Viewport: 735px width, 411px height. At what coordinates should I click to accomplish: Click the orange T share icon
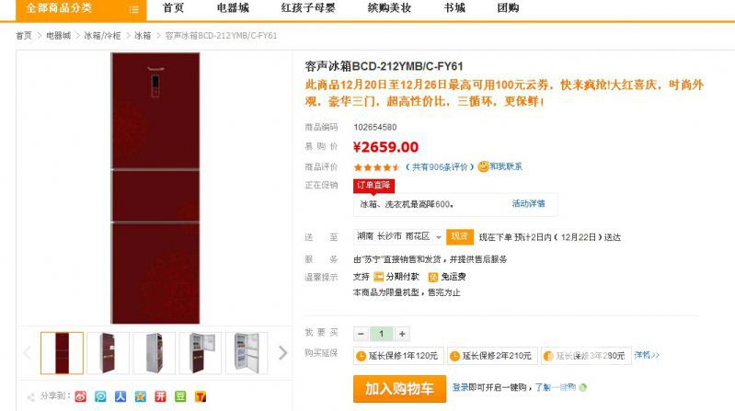(x=201, y=396)
